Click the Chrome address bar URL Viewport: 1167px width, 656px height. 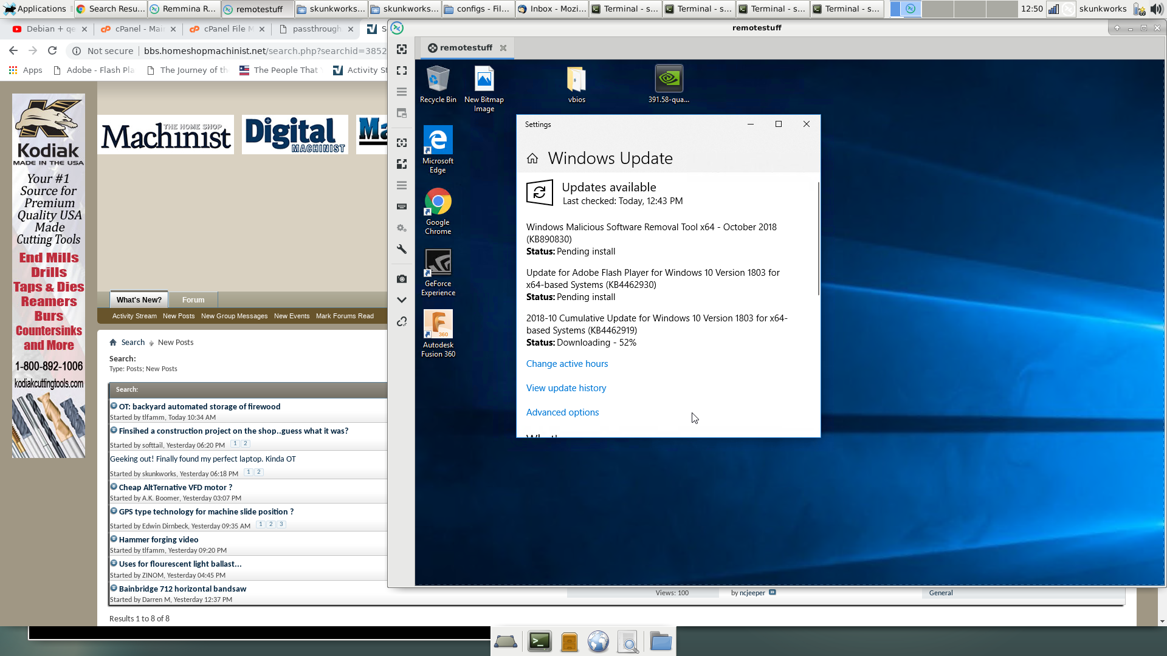click(x=265, y=51)
